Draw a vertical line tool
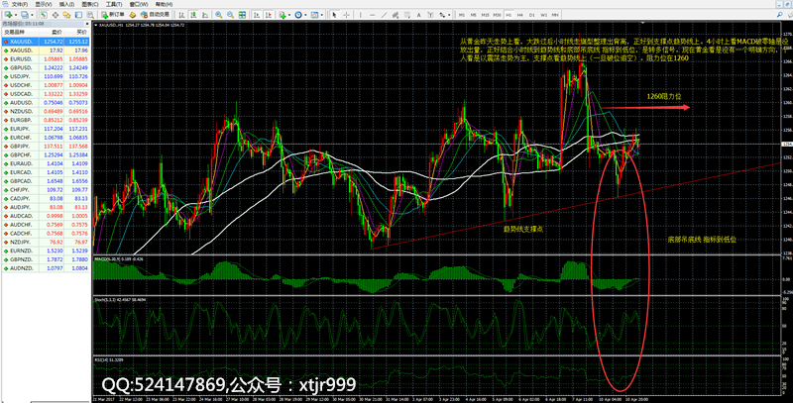 click(x=360, y=15)
